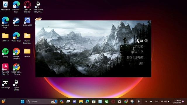The height and width of the screenshot is (105, 187).
Task: Select the terraria folder on desktop
Action: (27, 53)
